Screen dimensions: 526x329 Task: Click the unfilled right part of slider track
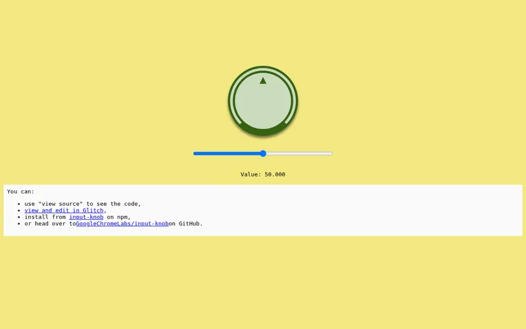(x=299, y=153)
